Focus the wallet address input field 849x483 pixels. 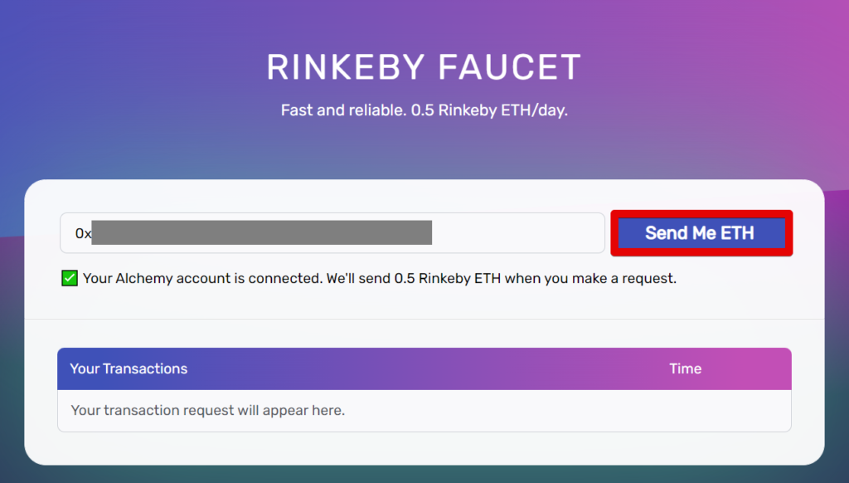(332, 233)
